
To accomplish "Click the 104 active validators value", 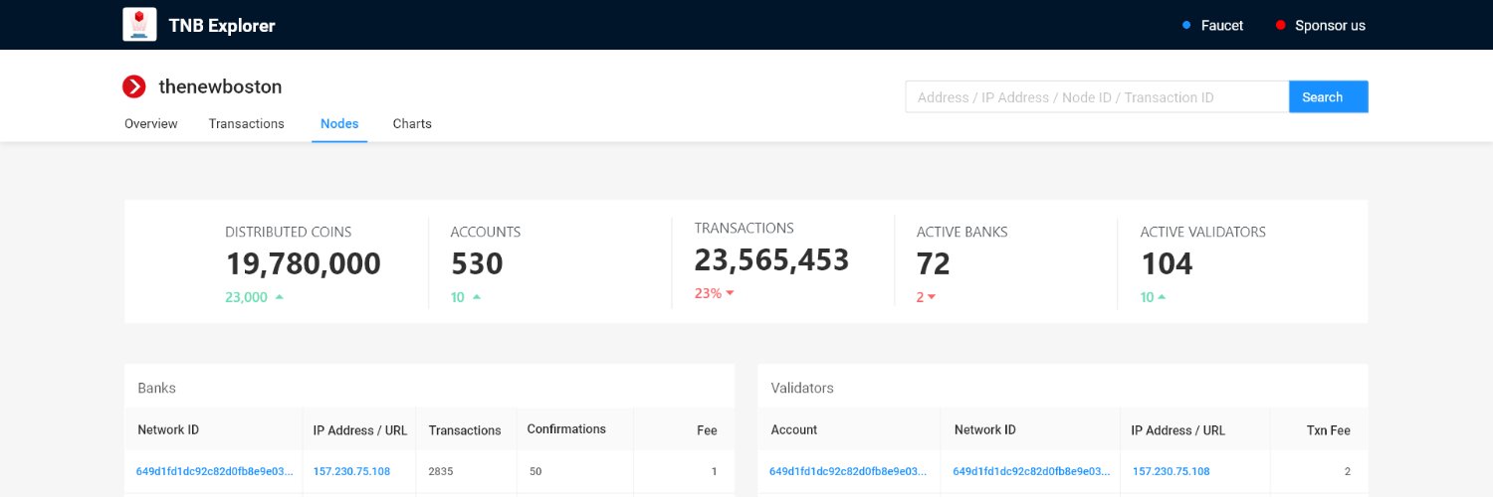I will click(1167, 263).
